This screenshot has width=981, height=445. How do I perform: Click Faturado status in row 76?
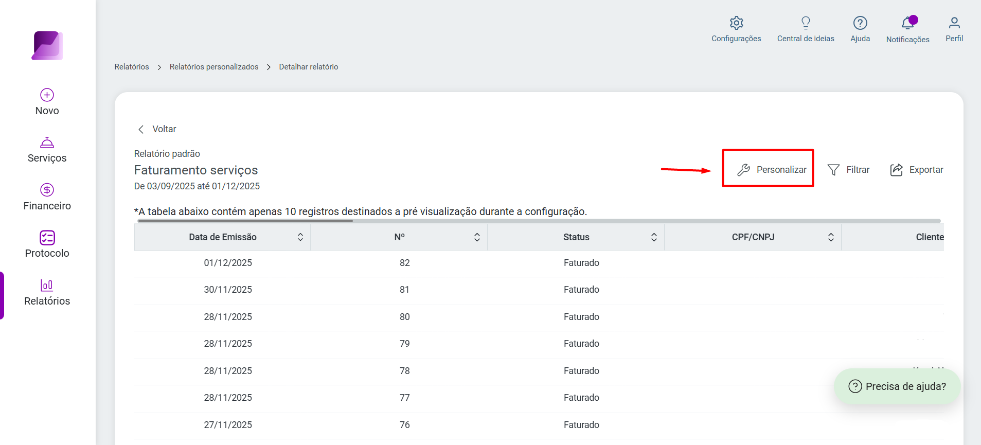point(581,425)
